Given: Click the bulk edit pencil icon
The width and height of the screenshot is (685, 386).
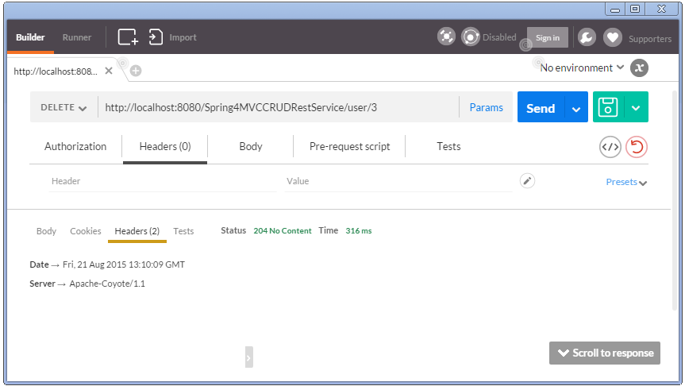Looking at the screenshot, I should (527, 181).
